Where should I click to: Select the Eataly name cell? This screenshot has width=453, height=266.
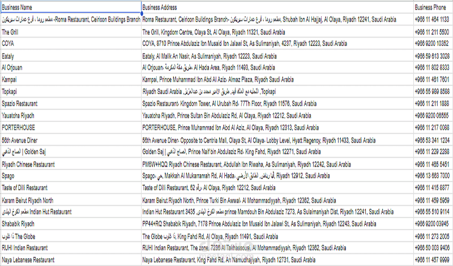pyautogui.click(x=71, y=55)
